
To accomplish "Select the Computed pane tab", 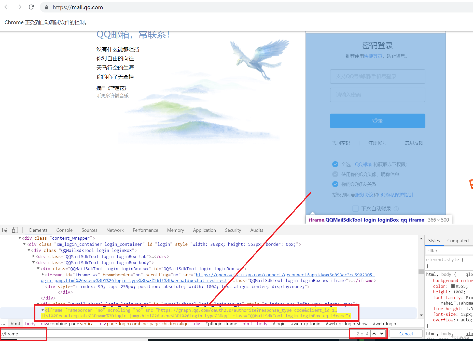I will [x=458, y=241].
